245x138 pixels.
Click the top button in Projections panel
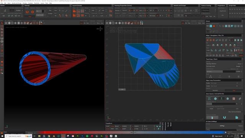tap(223, 11)
